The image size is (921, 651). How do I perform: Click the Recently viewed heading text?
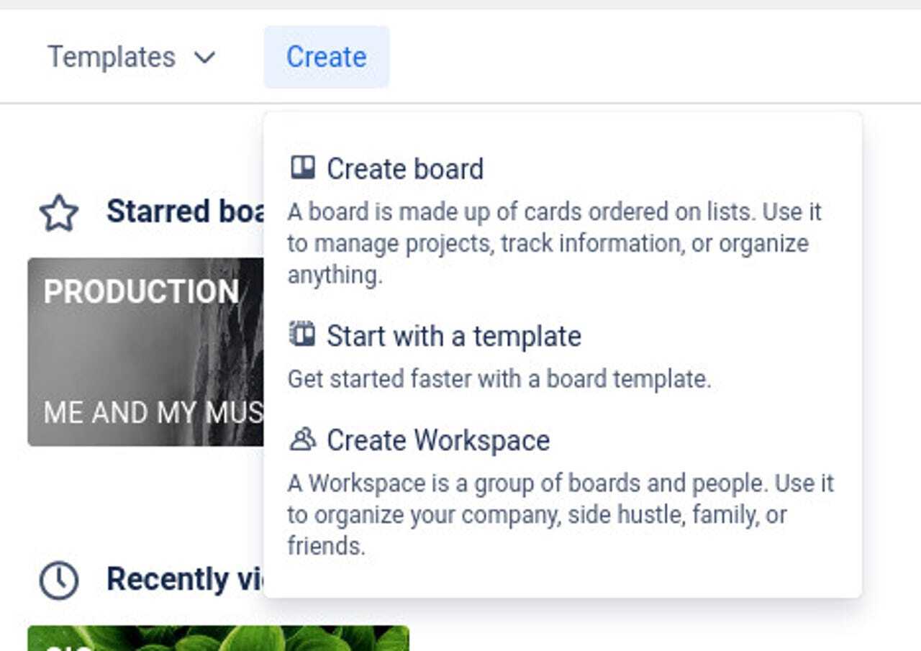tap(185, 579)
